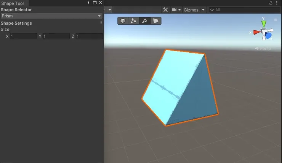Close the Shape Tool window

(100, 3)
